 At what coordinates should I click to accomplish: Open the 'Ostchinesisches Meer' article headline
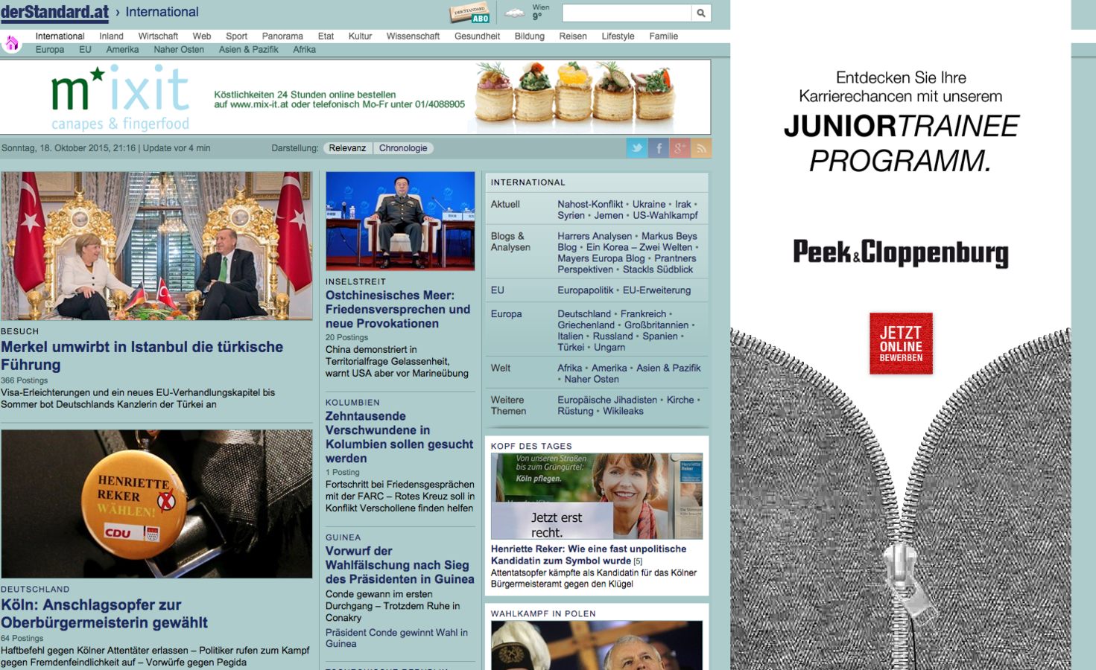[398, 309]
